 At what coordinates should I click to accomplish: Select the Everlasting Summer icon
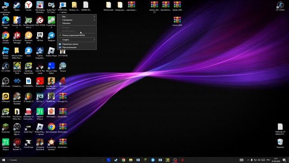tap(51, 144)
